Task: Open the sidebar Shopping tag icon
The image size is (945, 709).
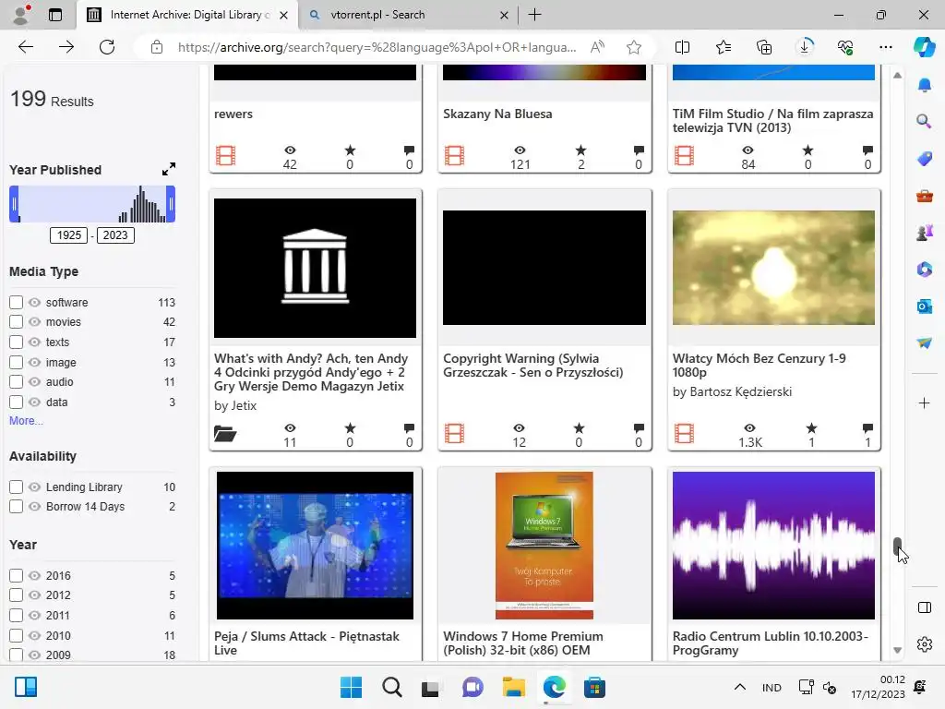Action: (x=924, y=159)
